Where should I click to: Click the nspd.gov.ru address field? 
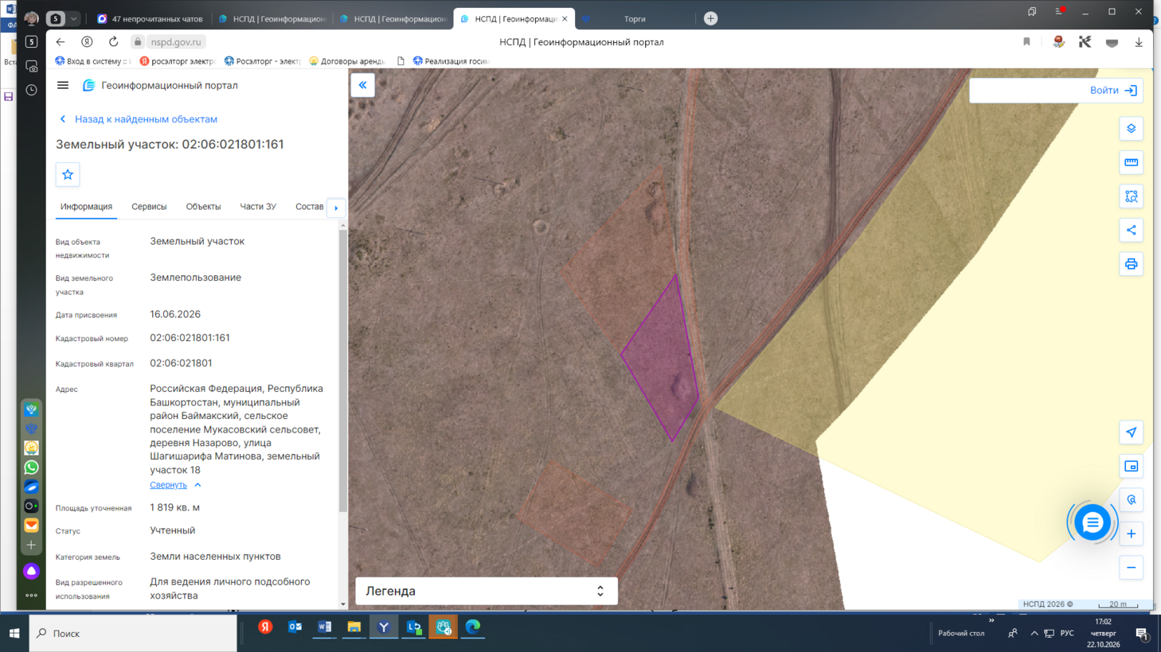pos(176,42)
